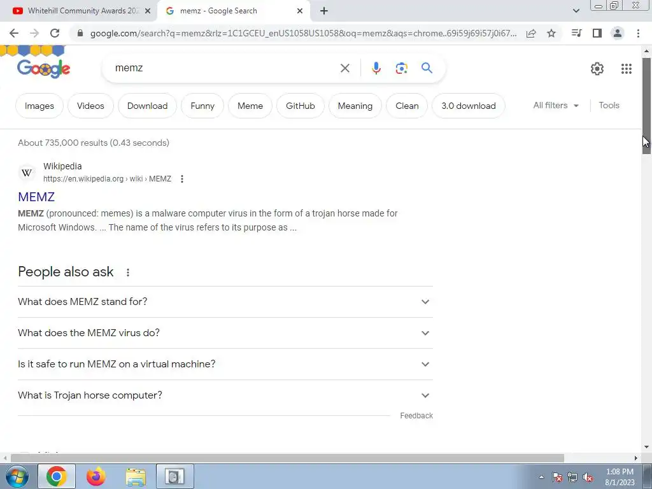
Task: Expand What does MEMZ stand for?
Action: click(225, 302)
